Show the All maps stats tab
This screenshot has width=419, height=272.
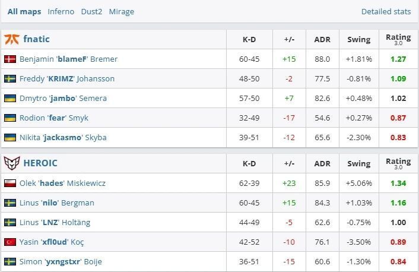click(x=24, y=11)
